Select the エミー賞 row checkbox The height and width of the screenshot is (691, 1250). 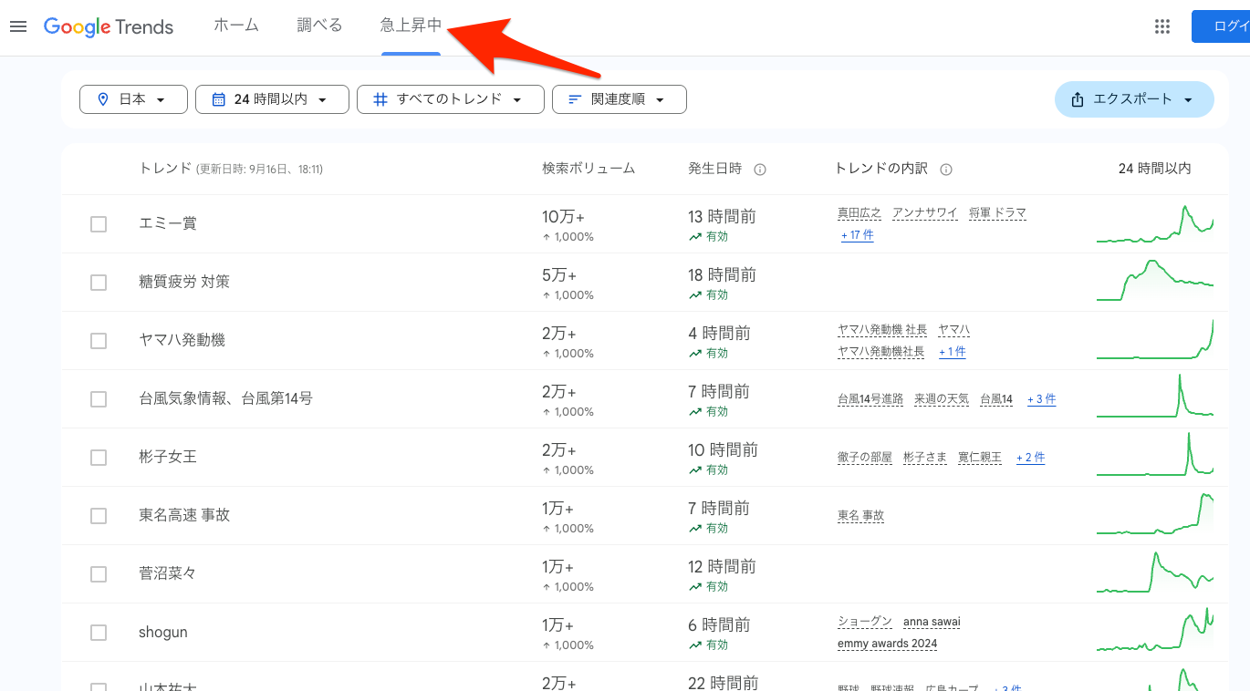click(99, 224)
